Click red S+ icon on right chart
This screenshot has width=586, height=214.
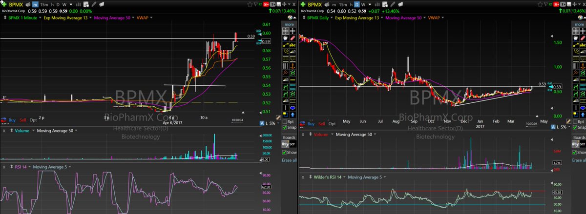click(x=556, y=4)
